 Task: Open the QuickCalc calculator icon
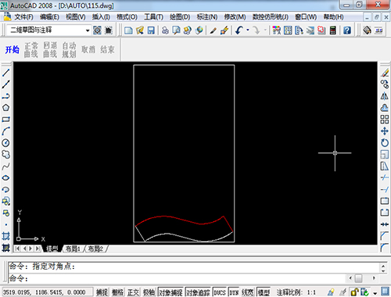tap(333, 30)
